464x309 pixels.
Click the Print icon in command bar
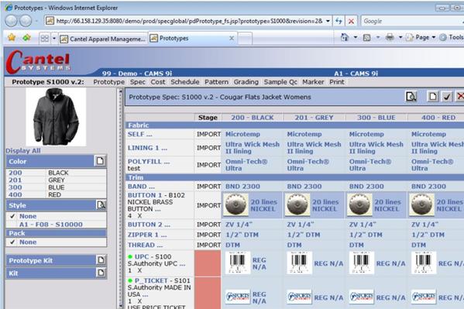[x=390, y=37]
